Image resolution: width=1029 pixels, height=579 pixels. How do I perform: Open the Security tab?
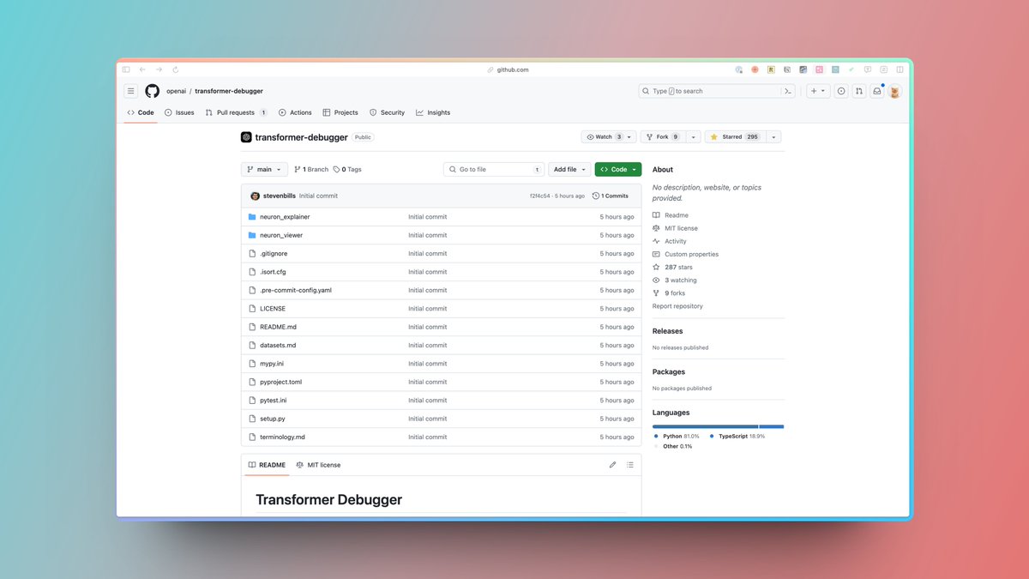coord(387,112)
